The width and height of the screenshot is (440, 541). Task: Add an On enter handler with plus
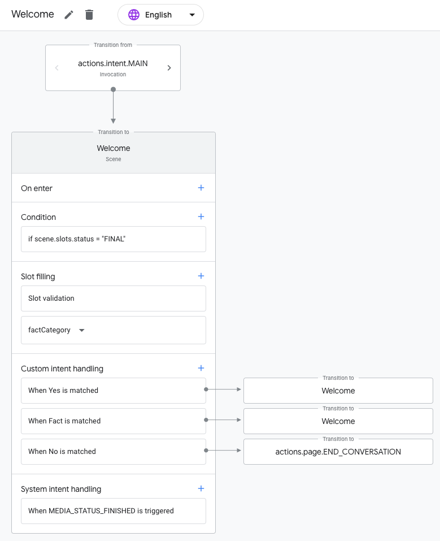tap(201, 188)
